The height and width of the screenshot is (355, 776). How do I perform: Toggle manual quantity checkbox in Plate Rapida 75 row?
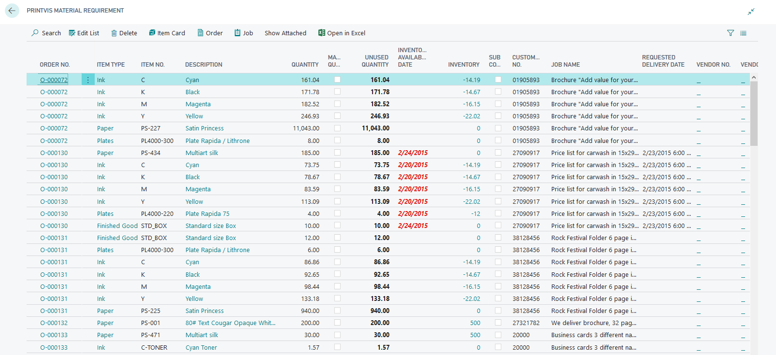pos(337,213)
